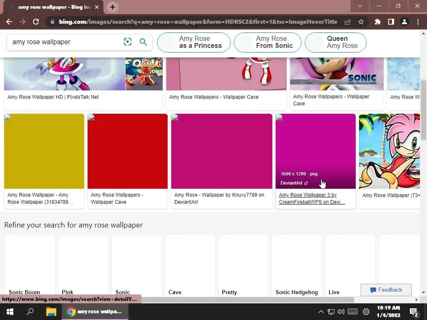Open taskbar search magnifier
The image size is (427, 320).
[30, 312]
